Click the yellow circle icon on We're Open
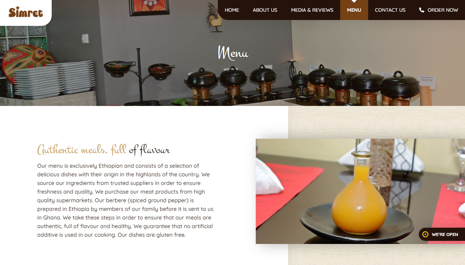 425,234
